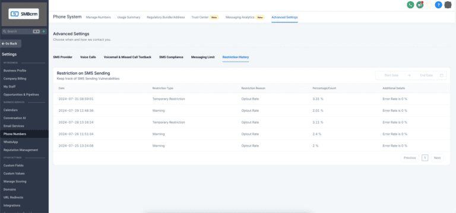Open Email Services settings
The width and height of the screenshot is (456, 213).
click(14, 126)
